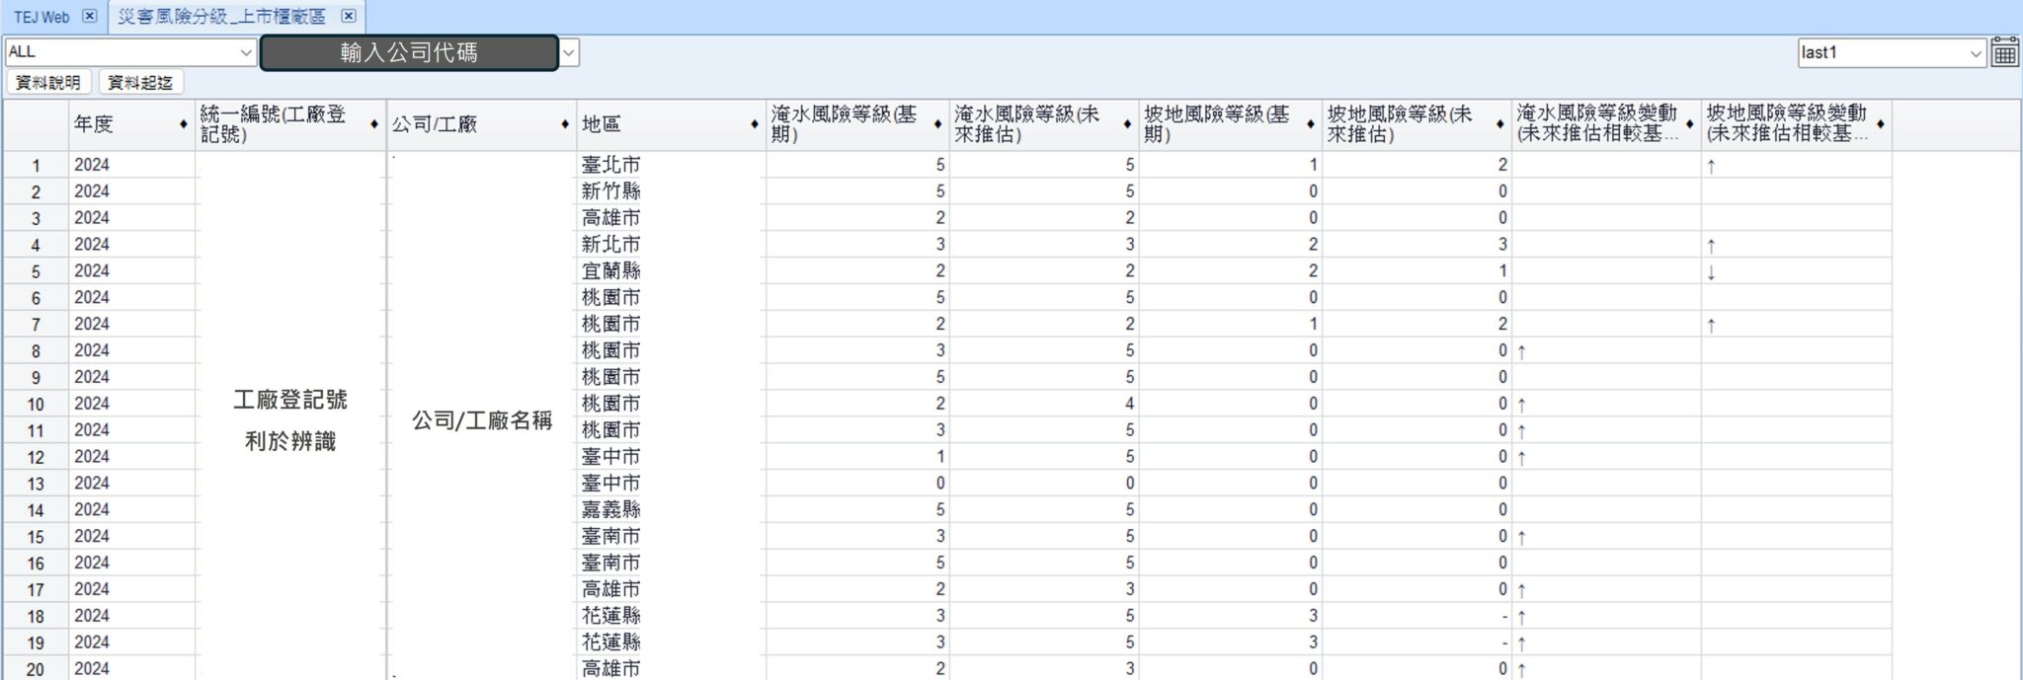2023x680 pixels.
Task: Click the 輸入公司代碼 input field
Action: (x=409, y=52)
